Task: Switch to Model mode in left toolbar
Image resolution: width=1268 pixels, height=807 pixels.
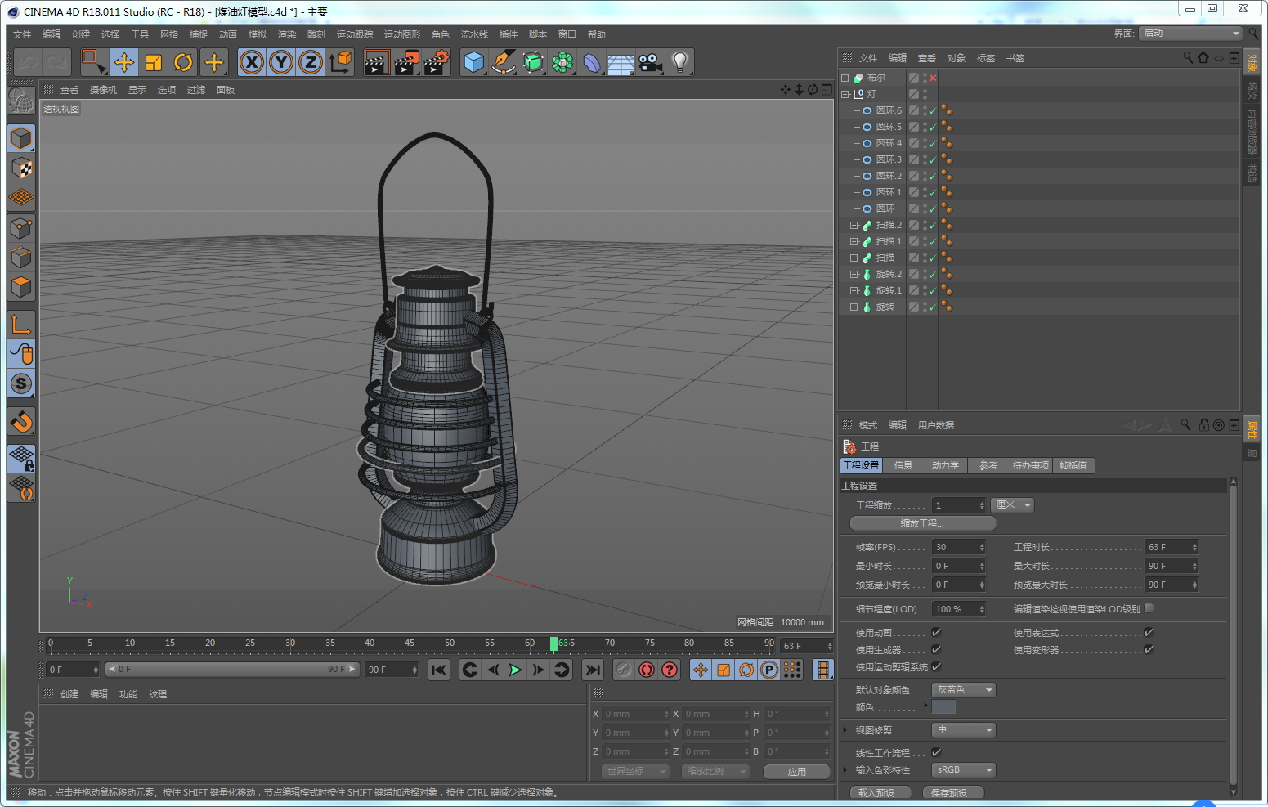Action: tap(21, 138)
